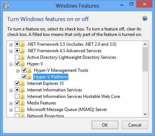Select the 'Hyper-V Management Tools' label
This screenshot has width=155, height=136.
[x=61, y=70]
